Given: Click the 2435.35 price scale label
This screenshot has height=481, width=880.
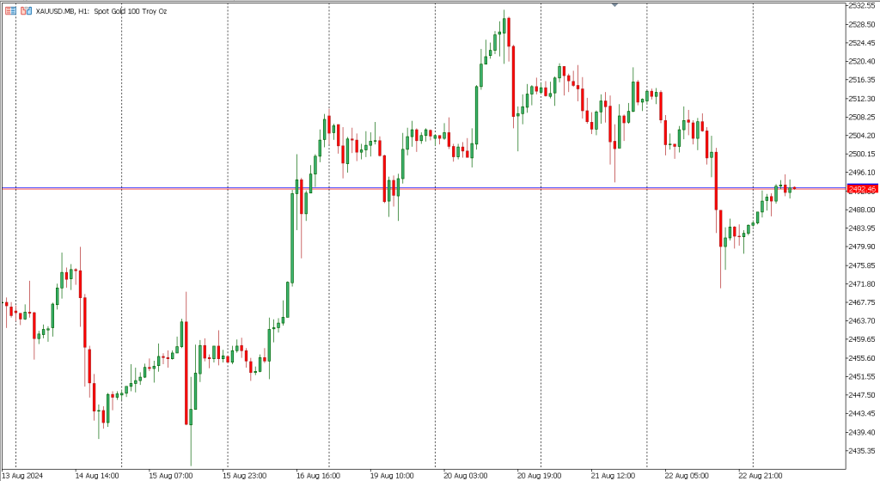Looking at the screenshot, I should tap(862, 451).
